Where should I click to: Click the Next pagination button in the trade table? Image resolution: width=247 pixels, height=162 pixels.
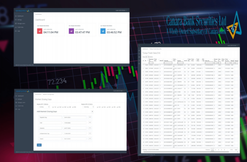(x=236, y=150)
